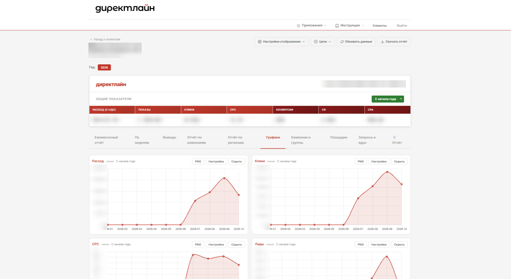This screenshot has width=511, height=279.
Task: Export the Расход chart as PNG
Action: pyautogui.click(x=198, y=161)
